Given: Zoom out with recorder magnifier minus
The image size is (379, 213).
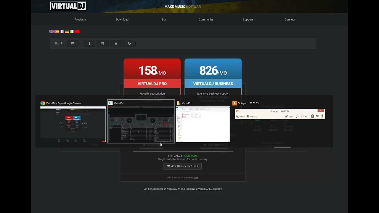Looking at the screenshot, I should click(302, 117).
